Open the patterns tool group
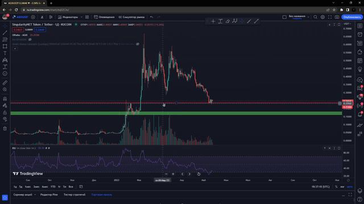This screenshot has width=364, height=204. coord(5,60)
